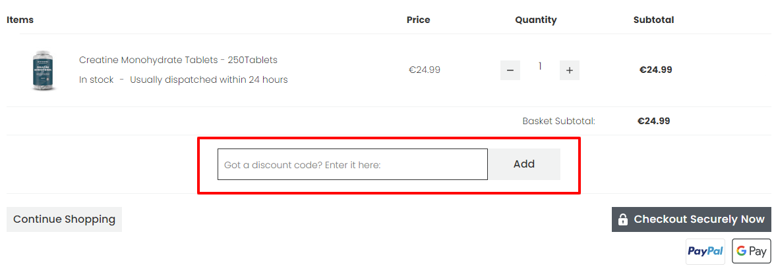
Task: Pay using the PayPal icon
Action: click(705, 251)
